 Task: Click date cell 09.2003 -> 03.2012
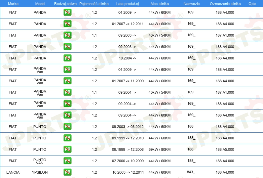pos(128,127)
